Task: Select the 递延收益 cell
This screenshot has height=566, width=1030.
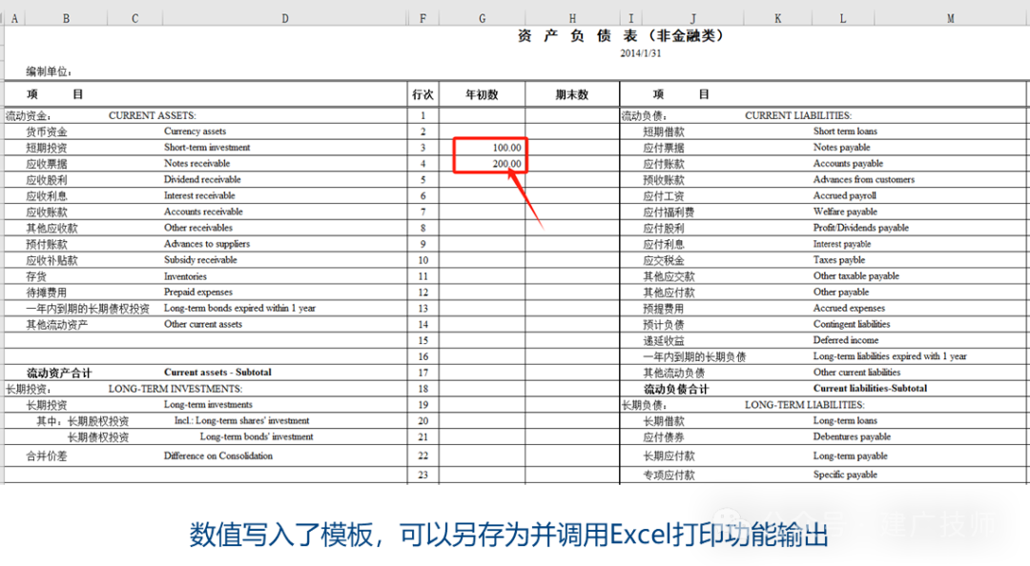Action: click(664, 340)
